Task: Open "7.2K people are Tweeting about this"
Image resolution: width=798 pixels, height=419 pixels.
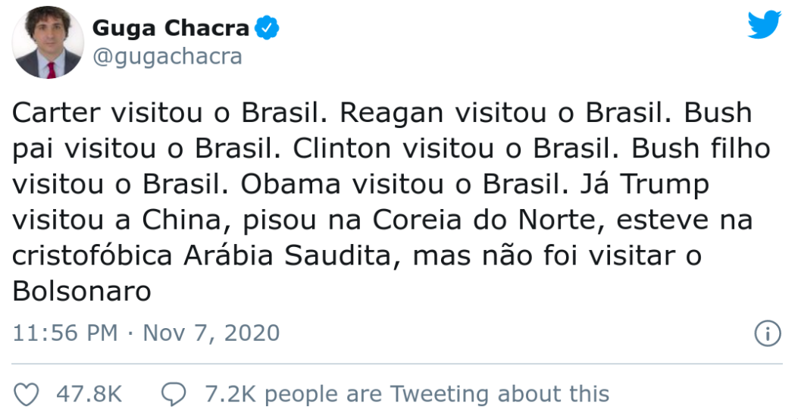Action: point(407,394)
